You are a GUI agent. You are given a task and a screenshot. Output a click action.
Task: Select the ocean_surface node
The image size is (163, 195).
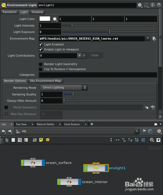click(33, 163)
